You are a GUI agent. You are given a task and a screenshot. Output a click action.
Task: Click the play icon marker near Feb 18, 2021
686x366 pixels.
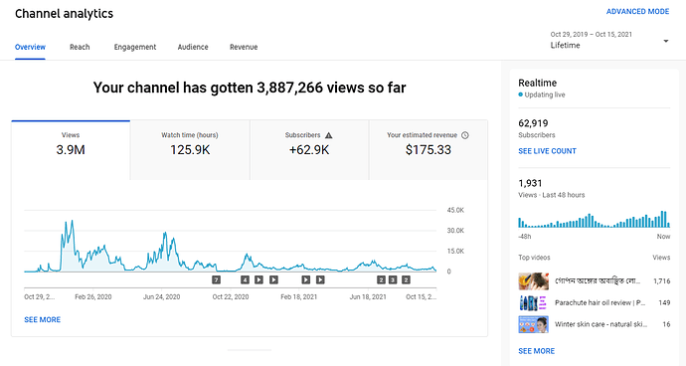[306, 279]
